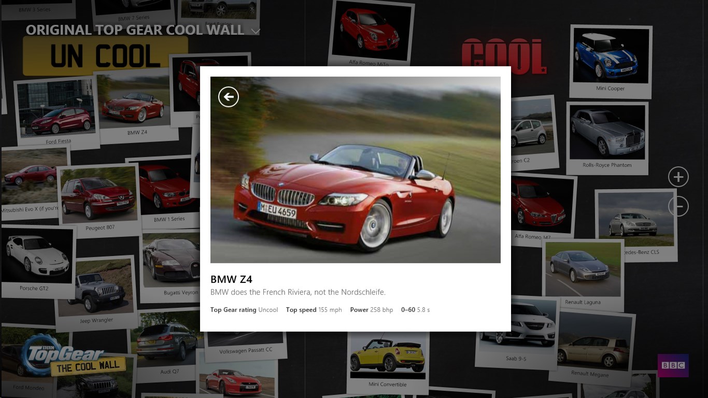Viewport: 708px width, 398px height.
Task: Open the Renault Laguna card
Action: pos(583,275)
